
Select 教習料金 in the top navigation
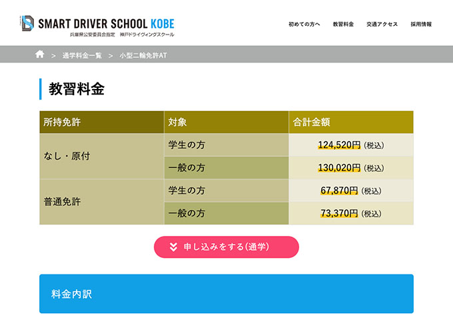coord(343,24)
